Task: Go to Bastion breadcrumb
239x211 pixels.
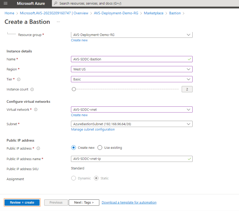Action: (x=175, y=13)
